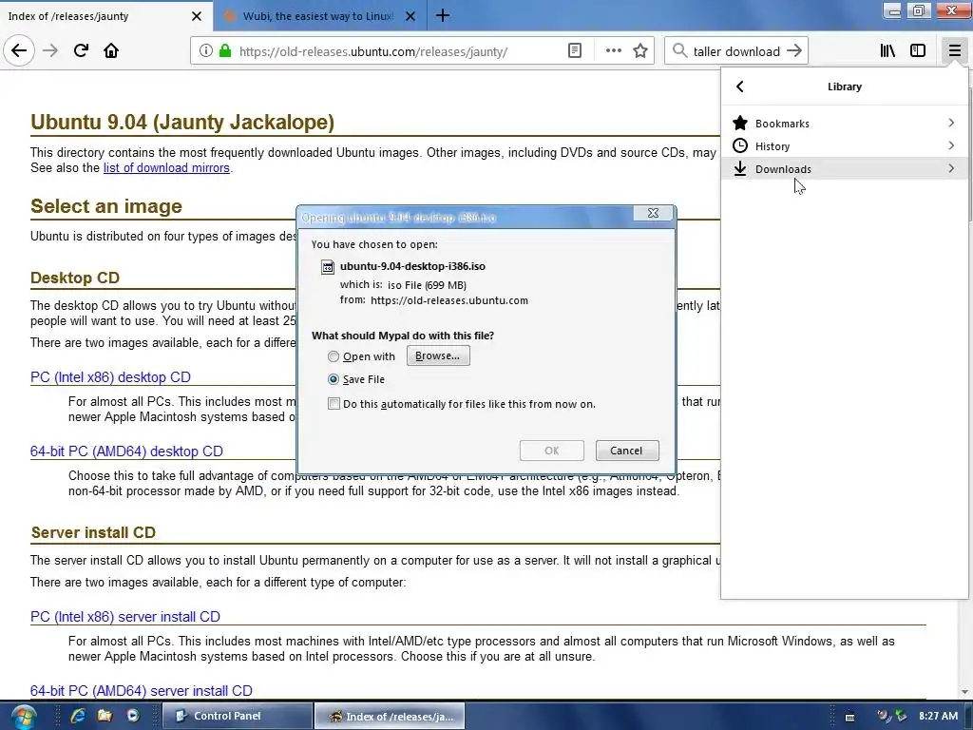This screenshot has height=730, width=973.
Task: Launch media player from taskbar
Action: [x=133, y=716]
